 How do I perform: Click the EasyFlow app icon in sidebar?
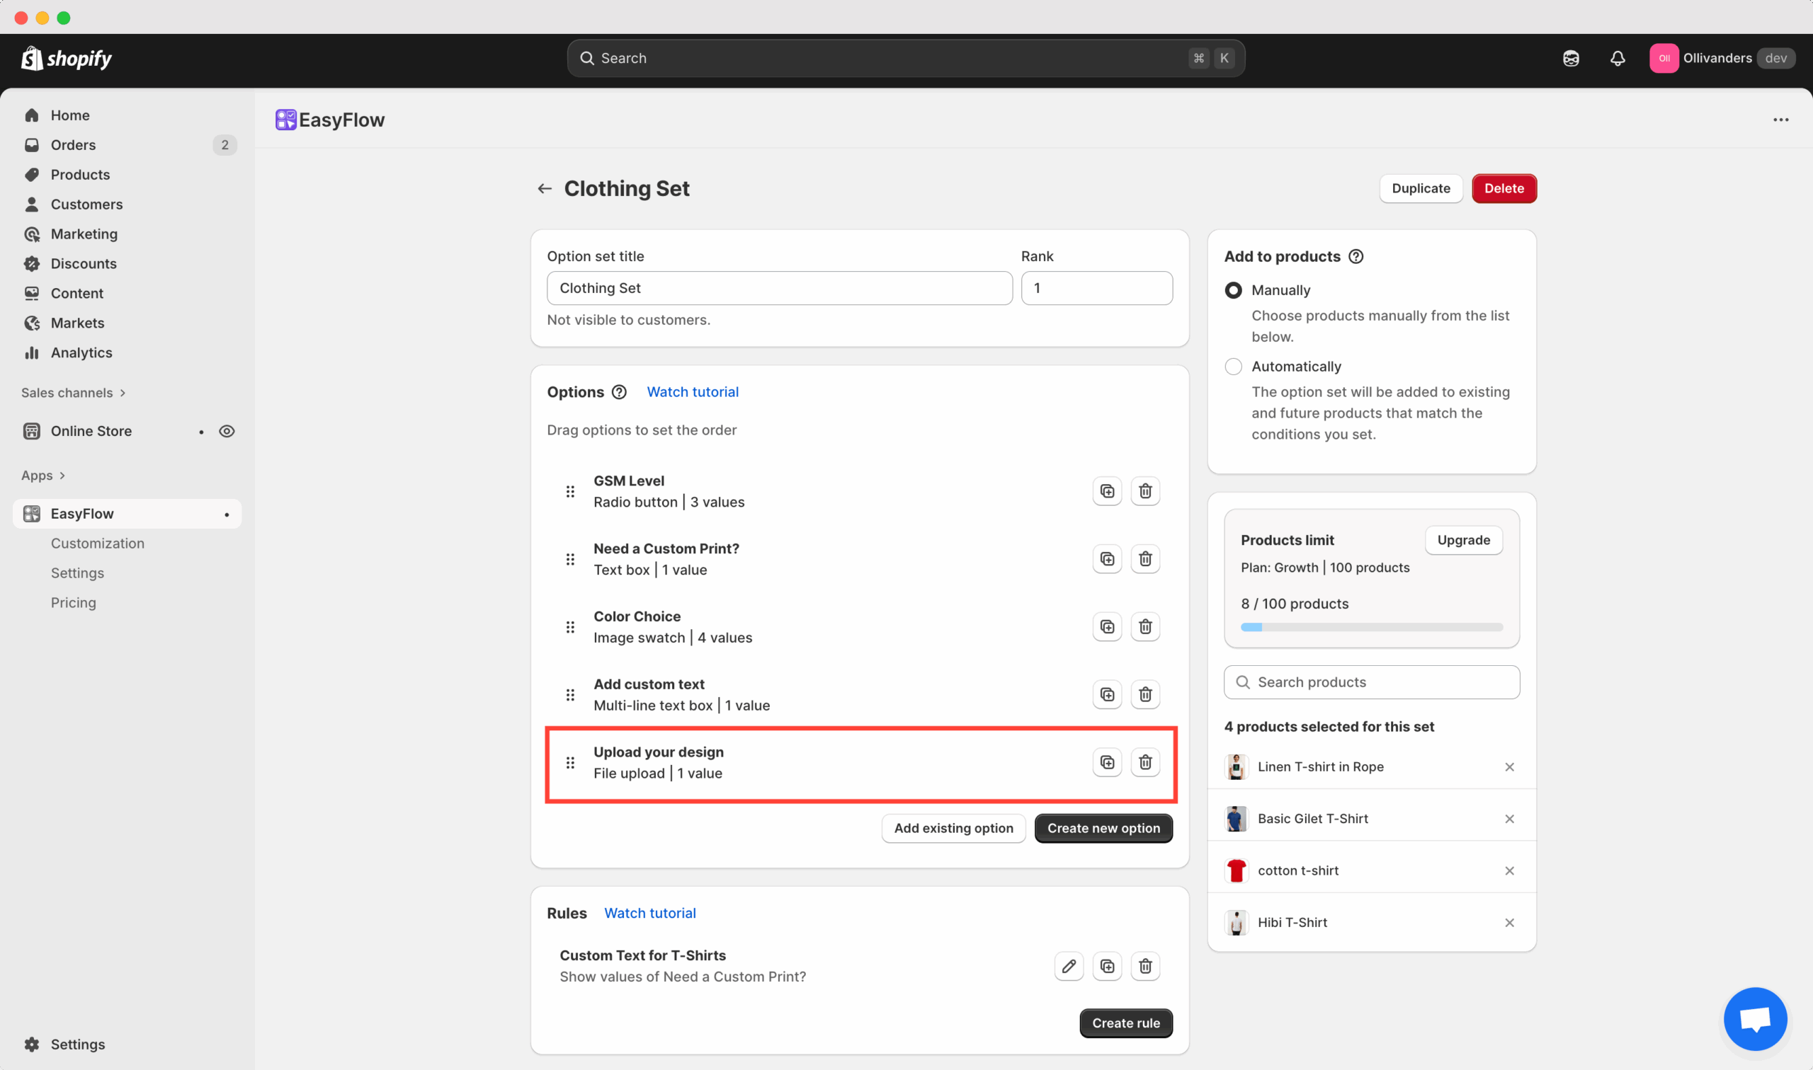click(x=31, y=513)
